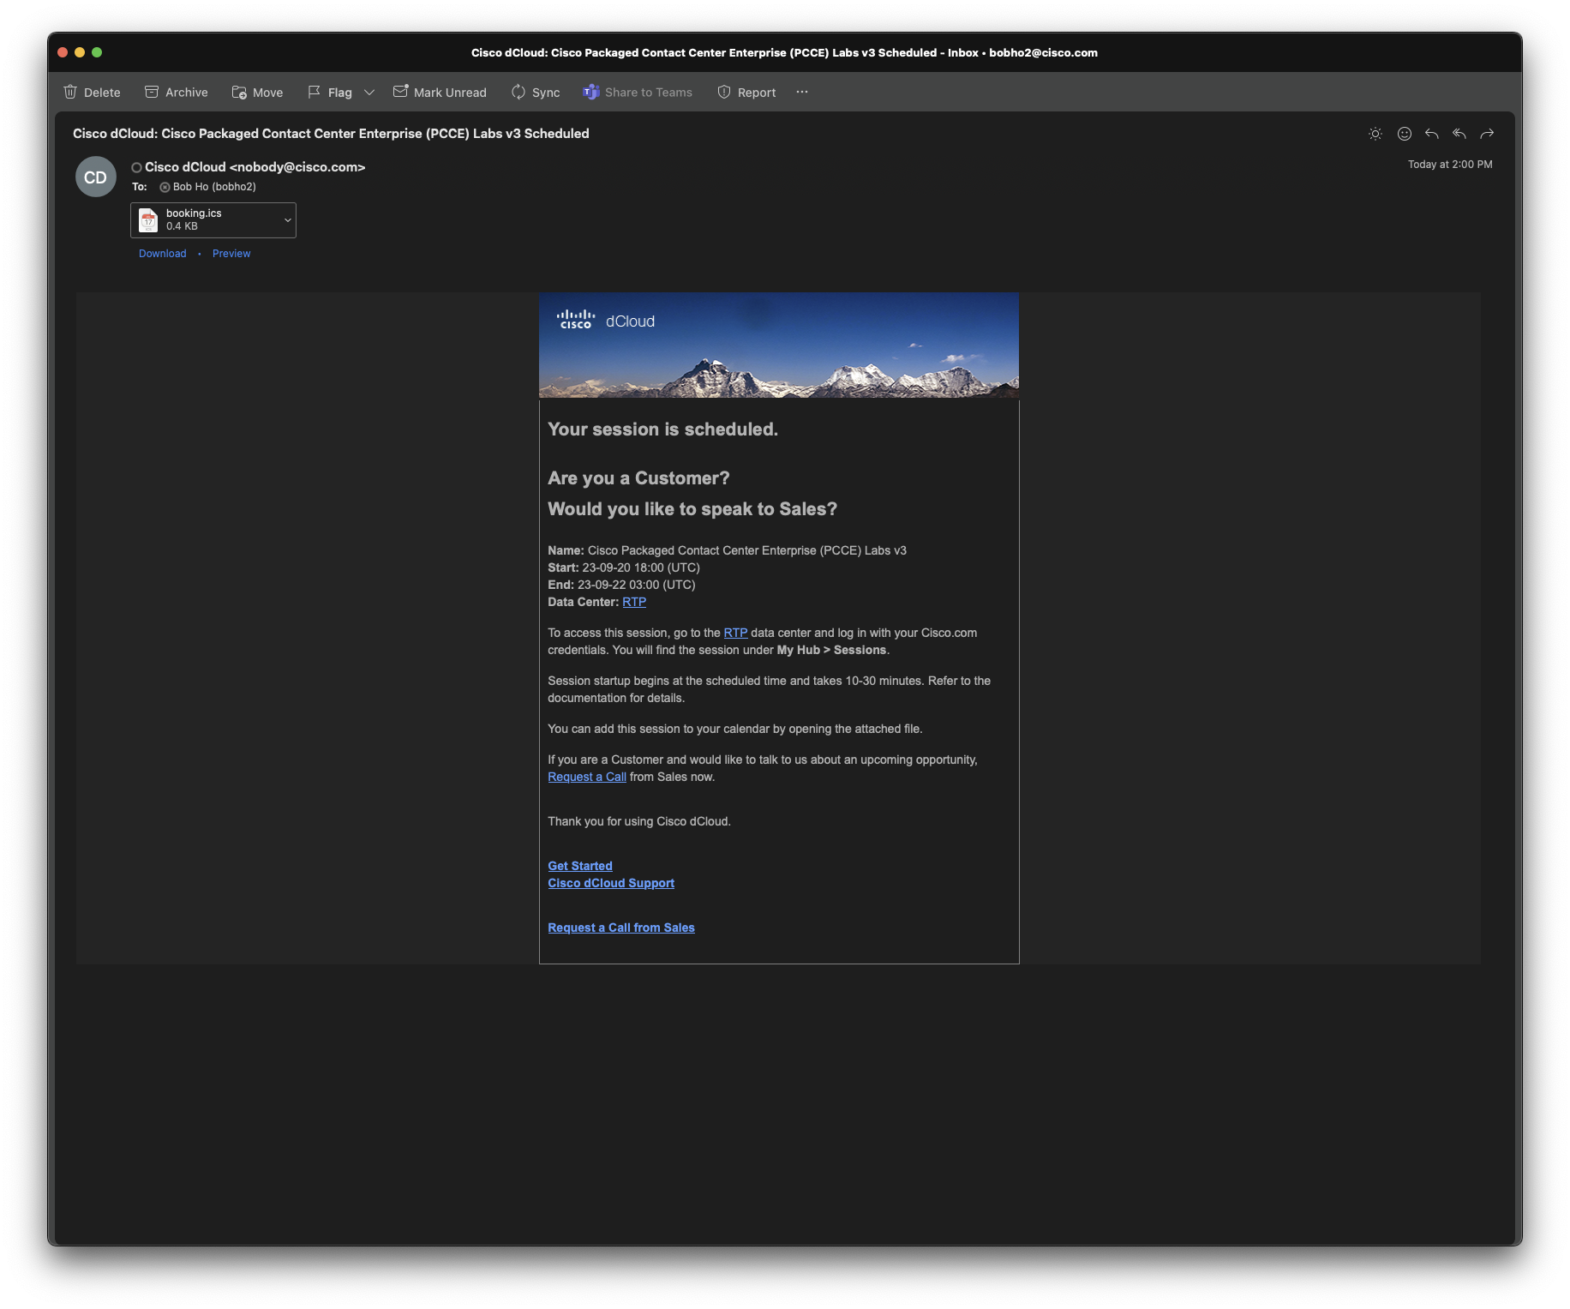Reply all using the double-arrow icon
The height and width of the screenshot is (1309, 1570).
click(1459, 134)
